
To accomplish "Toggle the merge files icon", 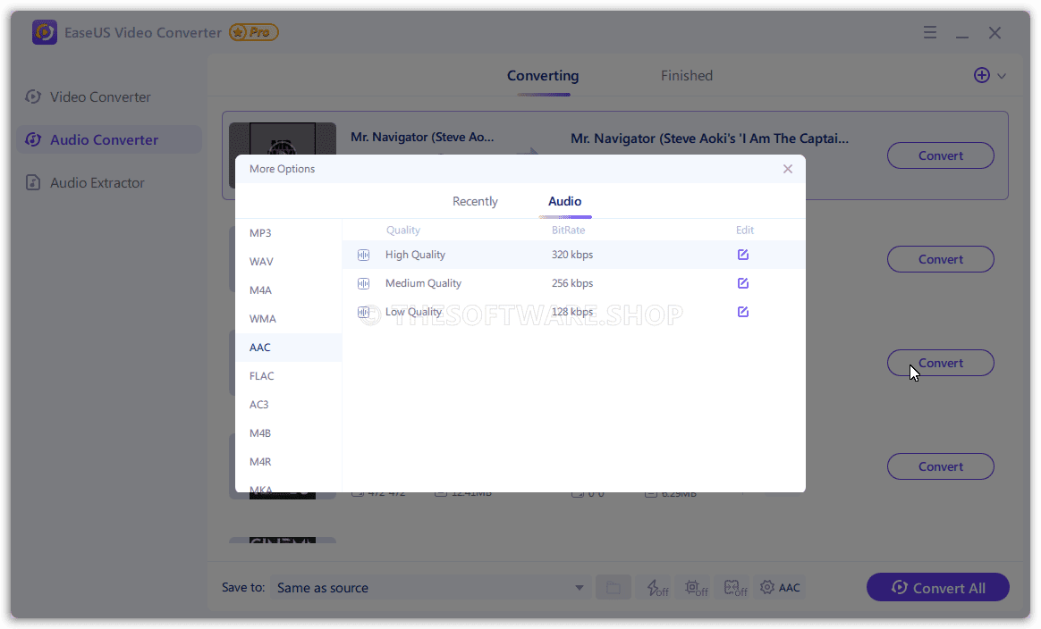I will click(735, 588).
